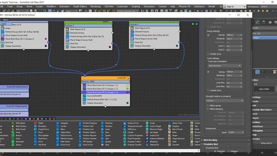Click the Sign In button

point(235,6)
